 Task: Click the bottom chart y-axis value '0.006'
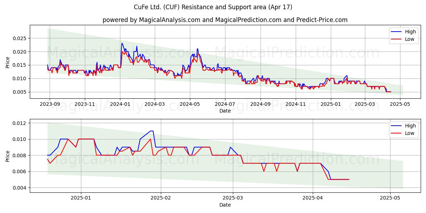tap(20, 171)
